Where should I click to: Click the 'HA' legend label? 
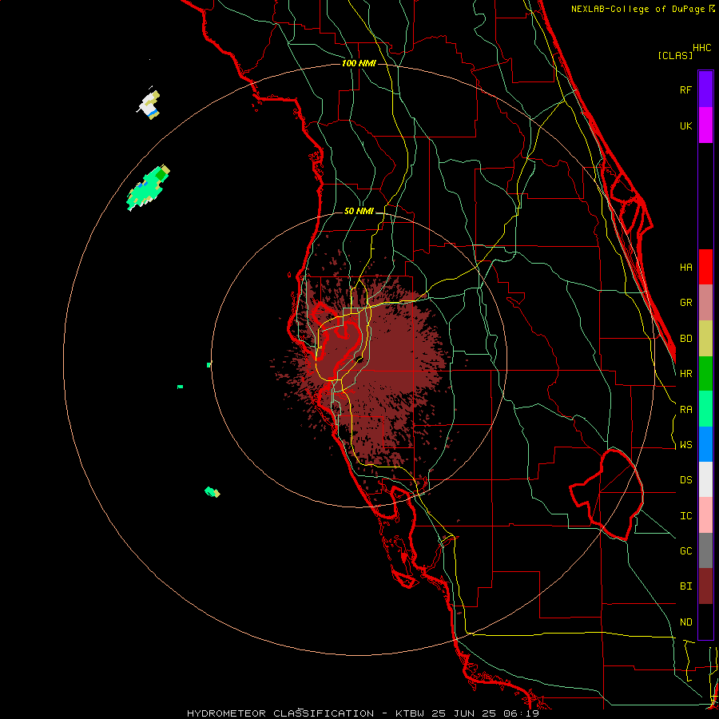pyautogui.click(x=685, y=268)
